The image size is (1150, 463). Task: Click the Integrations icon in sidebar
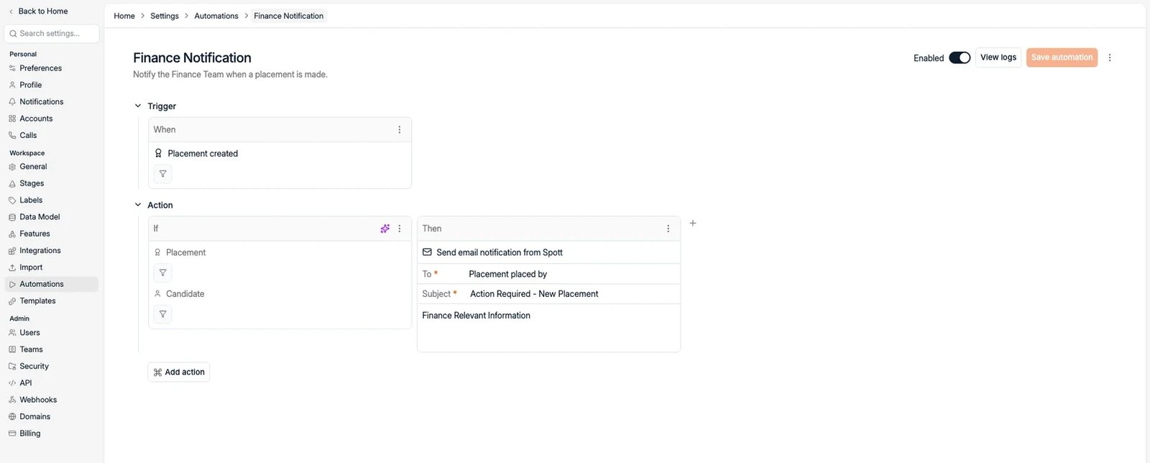[12, 251]
